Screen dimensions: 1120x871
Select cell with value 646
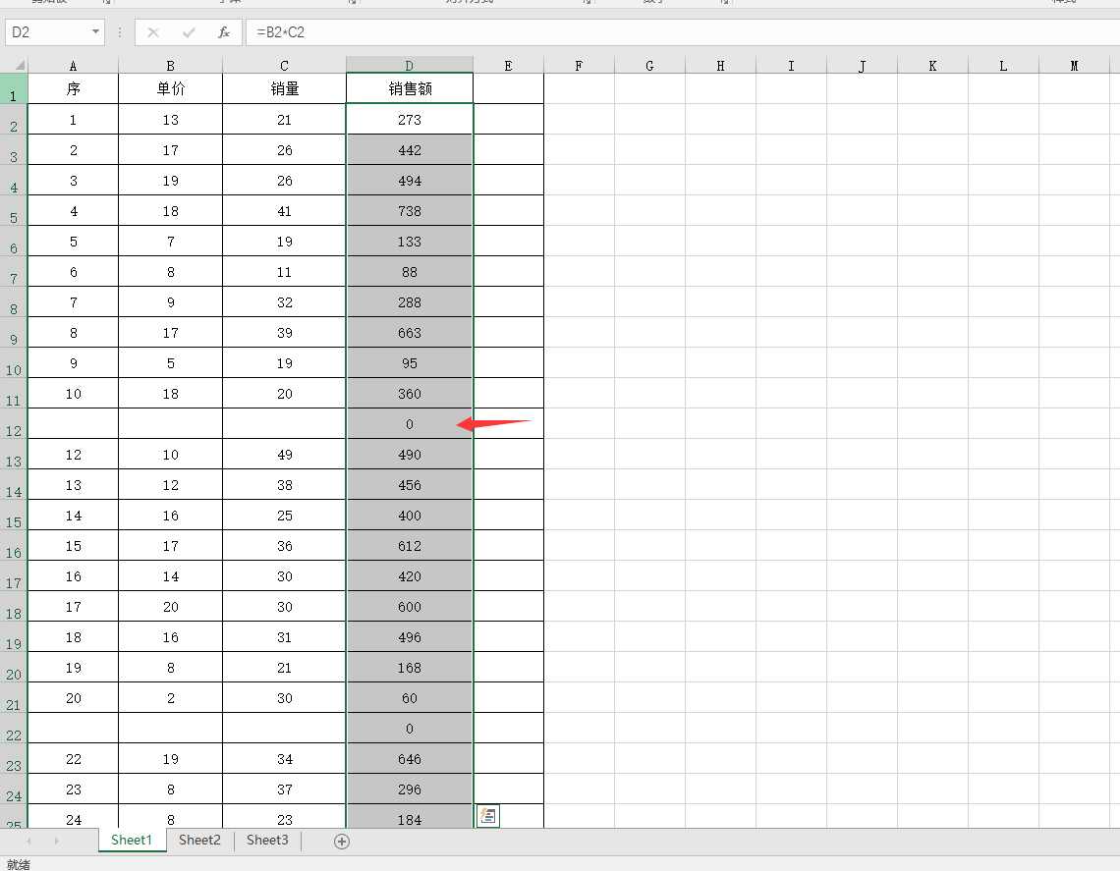410,759
